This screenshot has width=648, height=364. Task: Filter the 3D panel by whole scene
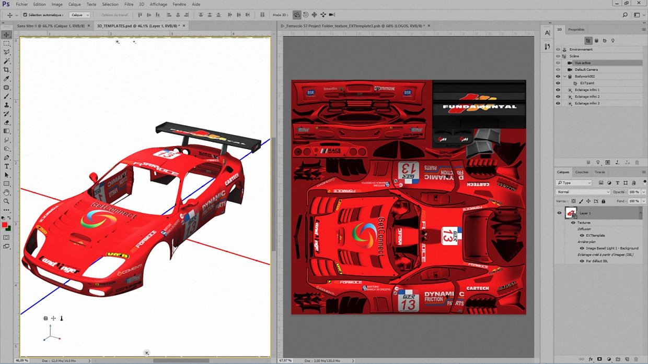[x=588, y=41]
